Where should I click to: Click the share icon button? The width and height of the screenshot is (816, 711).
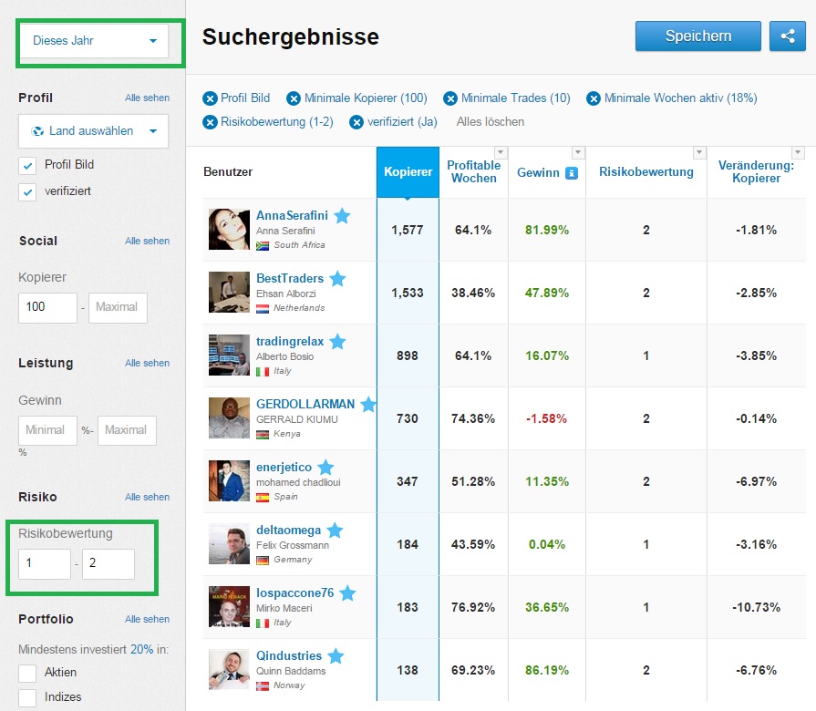787,36
